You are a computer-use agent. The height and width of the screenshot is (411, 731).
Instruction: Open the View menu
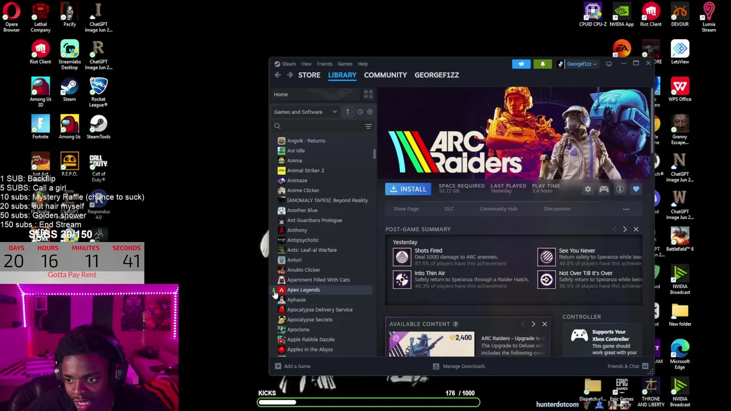[306, 64]
